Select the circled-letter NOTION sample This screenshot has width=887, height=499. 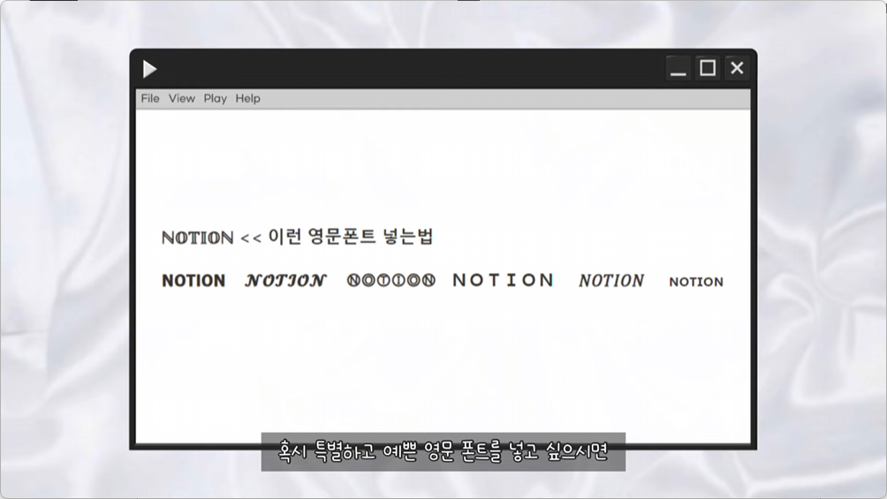[x=390, y=281]
